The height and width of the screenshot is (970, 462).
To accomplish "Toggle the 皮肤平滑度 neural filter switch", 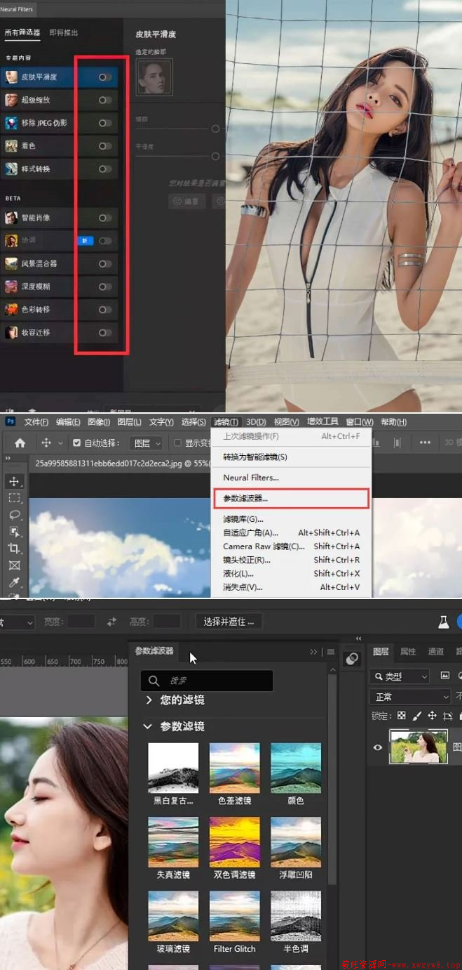I will 104,77.
